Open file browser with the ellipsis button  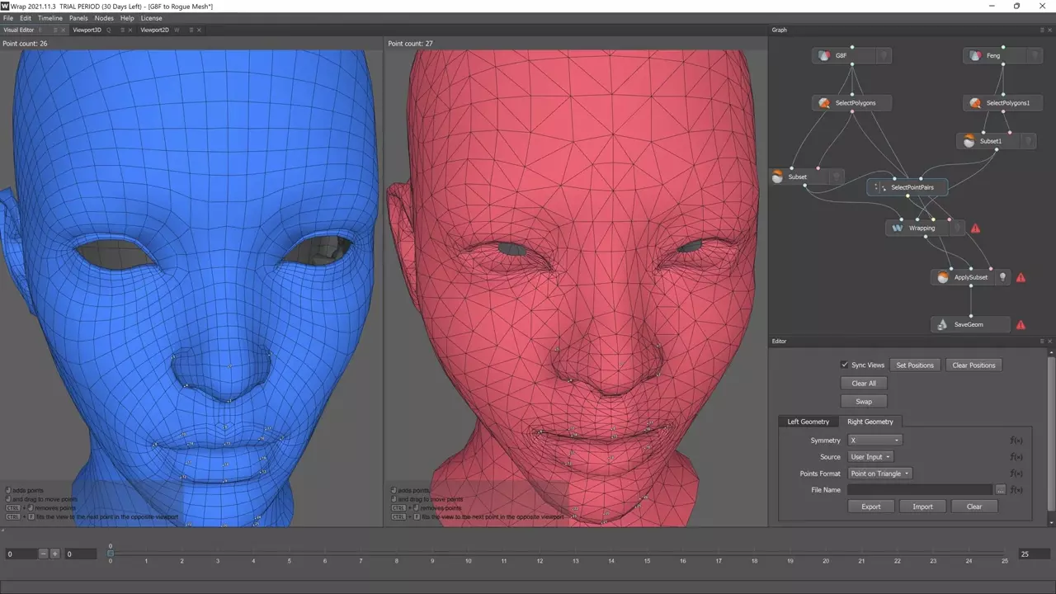pyautogui.click(x=1001, y=490)
